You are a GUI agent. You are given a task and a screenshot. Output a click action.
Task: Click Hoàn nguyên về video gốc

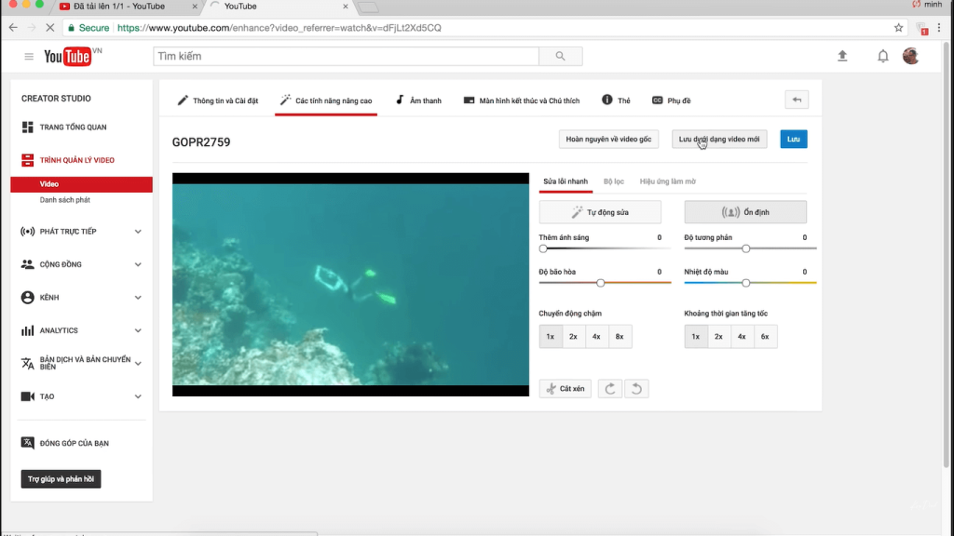(609, 139)
